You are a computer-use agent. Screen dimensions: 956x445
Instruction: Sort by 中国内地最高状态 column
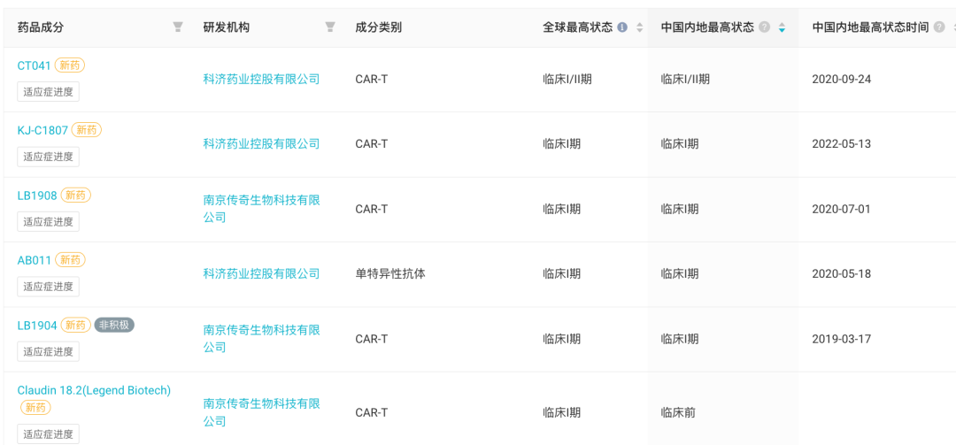coord(782,27)
